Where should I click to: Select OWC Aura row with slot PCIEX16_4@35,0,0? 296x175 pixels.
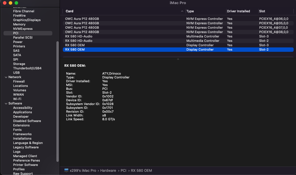(178, 23)
